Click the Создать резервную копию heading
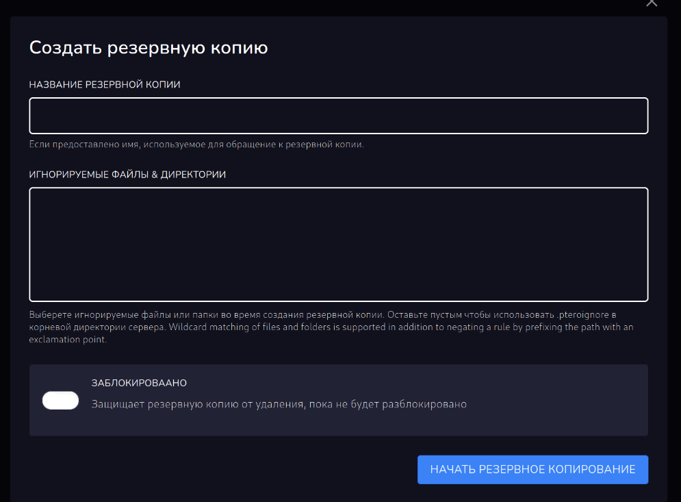 tap(148, 48)
